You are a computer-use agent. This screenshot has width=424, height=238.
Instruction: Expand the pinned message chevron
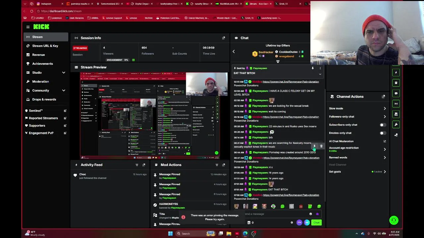(320, 74)
